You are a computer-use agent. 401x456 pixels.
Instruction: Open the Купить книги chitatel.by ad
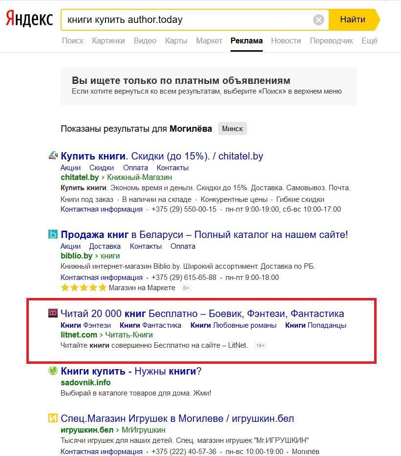point(162,156)
